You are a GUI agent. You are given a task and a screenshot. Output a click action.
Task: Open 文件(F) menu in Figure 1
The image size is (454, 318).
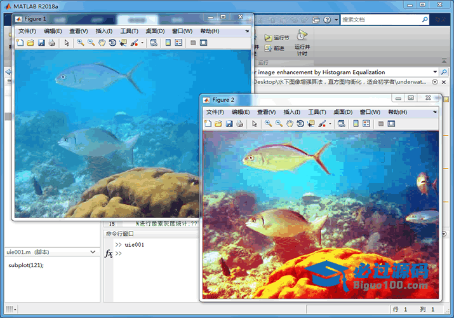tap(27, 31)
